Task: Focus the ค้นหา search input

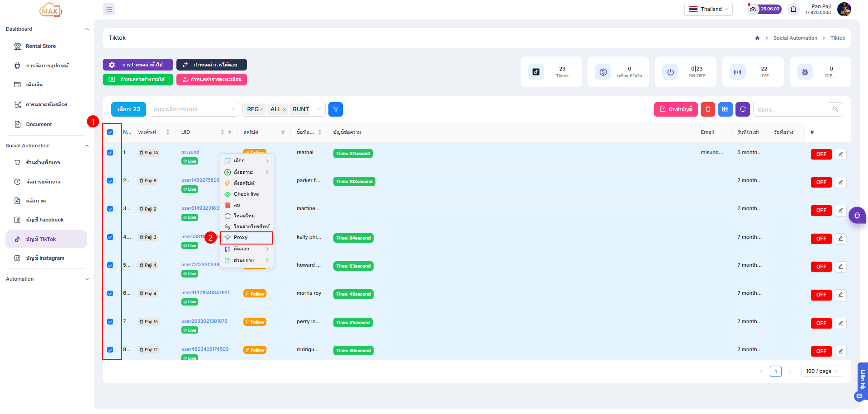Action: [x=791, y=109]
